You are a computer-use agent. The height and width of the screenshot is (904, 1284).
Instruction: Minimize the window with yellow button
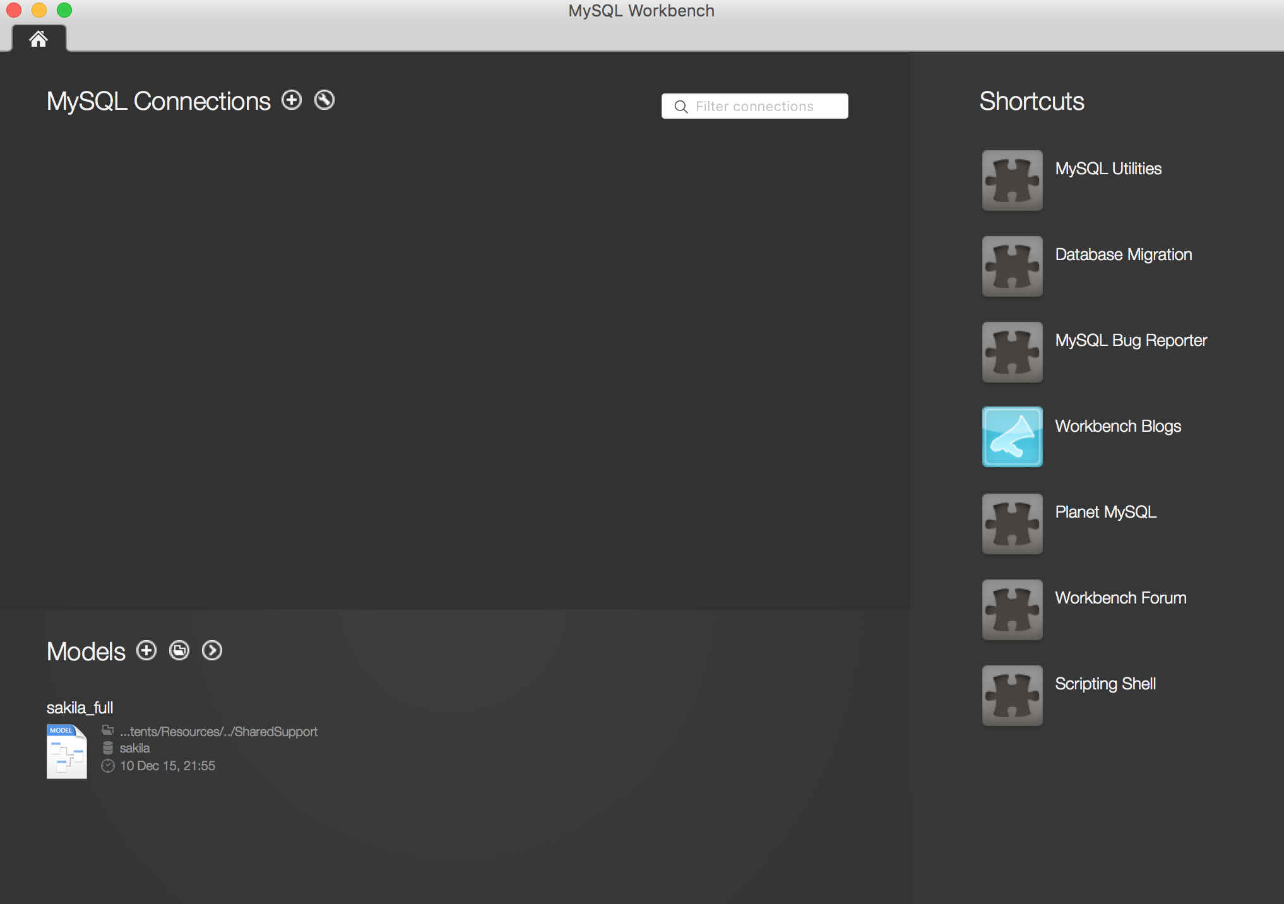(39, 10)
